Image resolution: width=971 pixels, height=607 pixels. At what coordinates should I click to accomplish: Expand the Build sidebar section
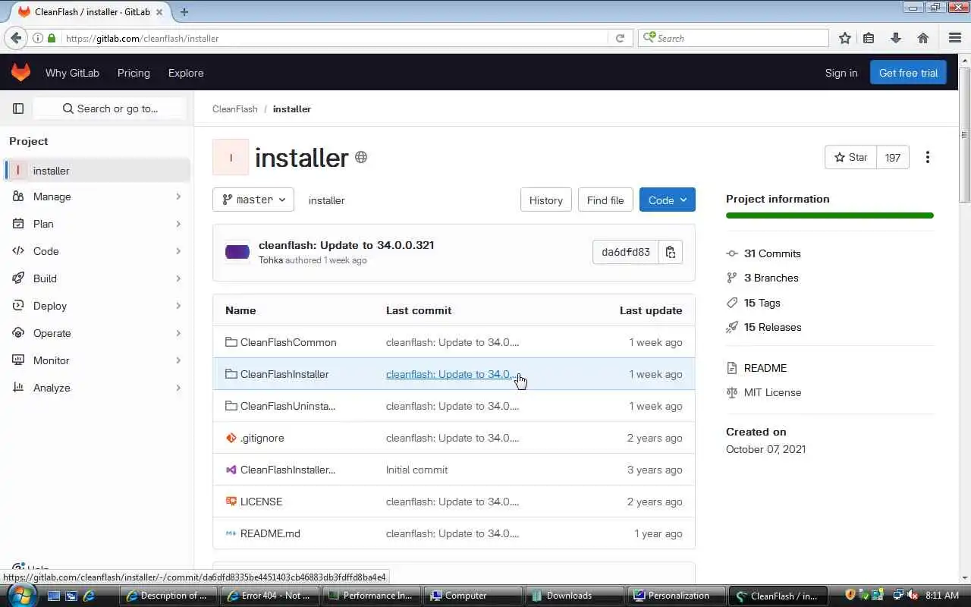click(x=96, y=278)
